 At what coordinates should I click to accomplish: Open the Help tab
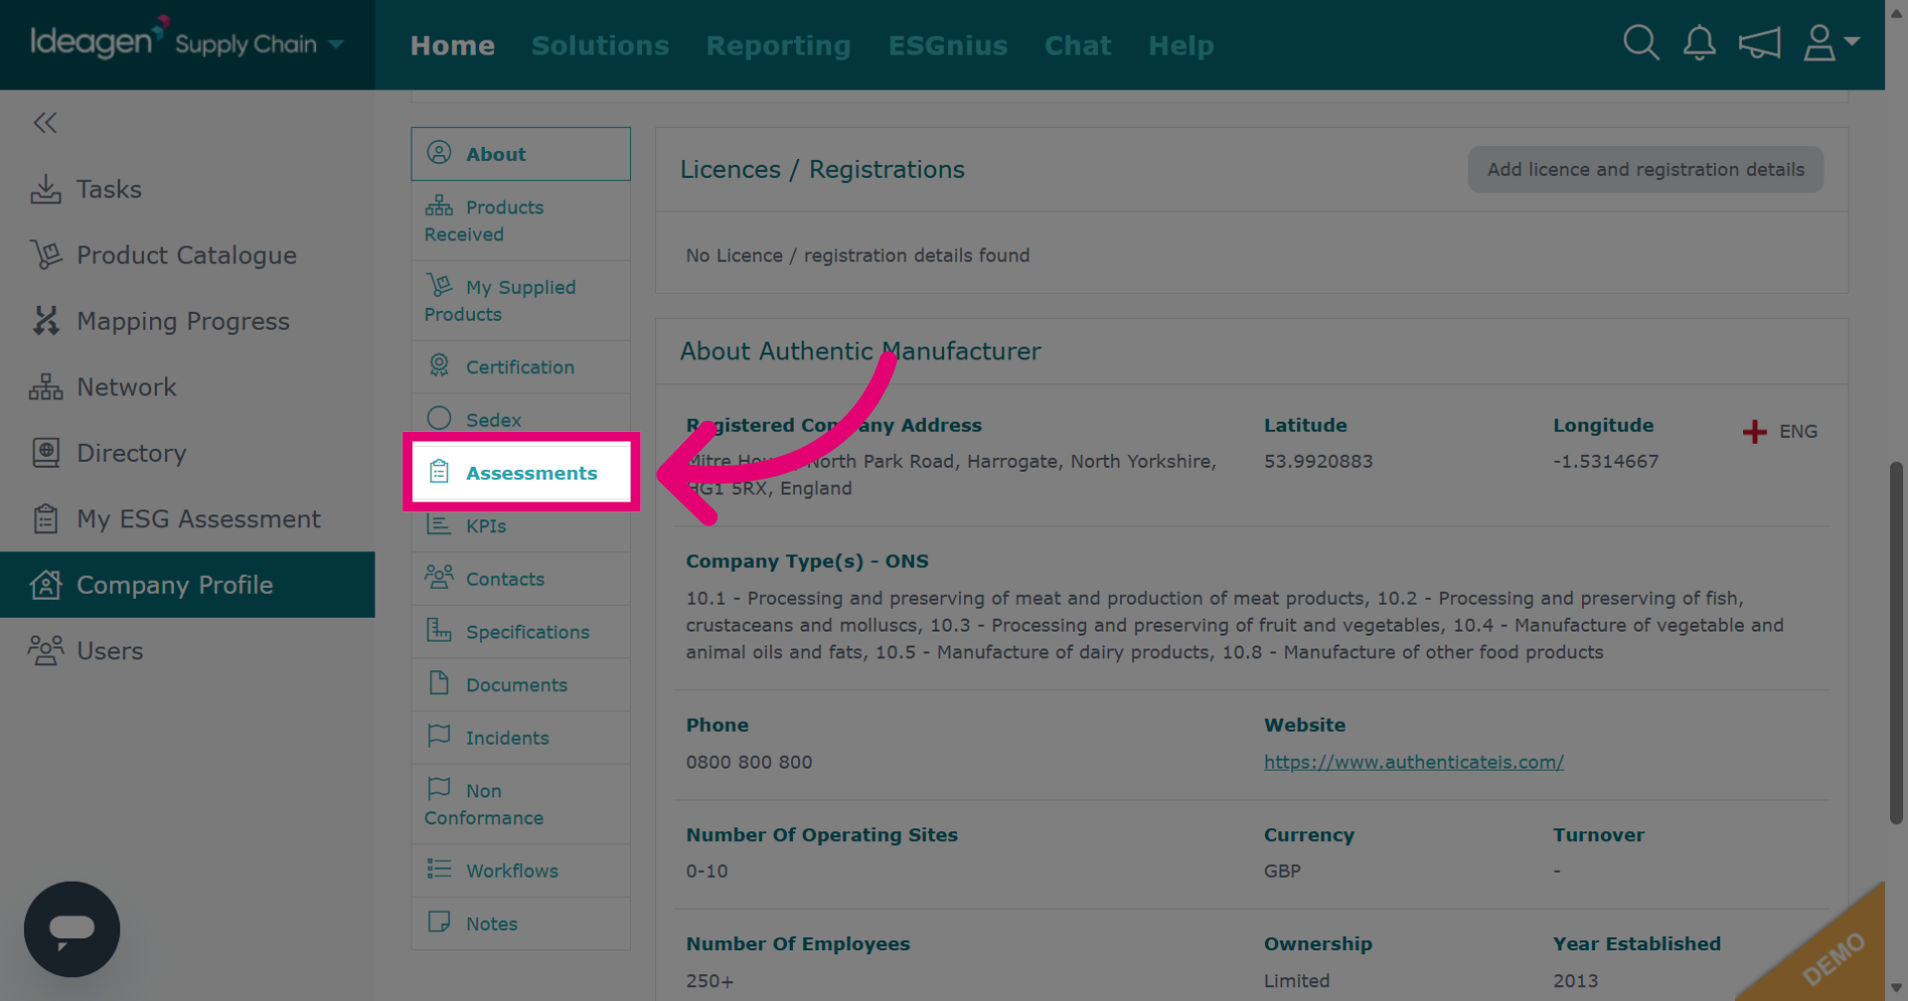(x=1181, y=46)
